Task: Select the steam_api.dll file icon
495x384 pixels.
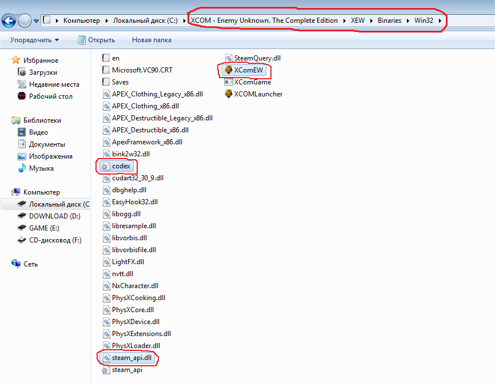Action: [x=106, y=358]
